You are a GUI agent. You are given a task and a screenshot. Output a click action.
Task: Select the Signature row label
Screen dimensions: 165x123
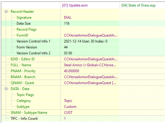[x=24, y=18]
